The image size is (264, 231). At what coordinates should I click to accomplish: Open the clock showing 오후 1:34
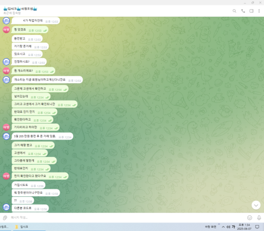coord(244,227)
